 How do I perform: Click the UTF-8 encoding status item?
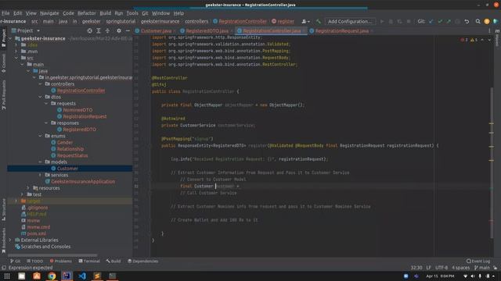point(442,268)
